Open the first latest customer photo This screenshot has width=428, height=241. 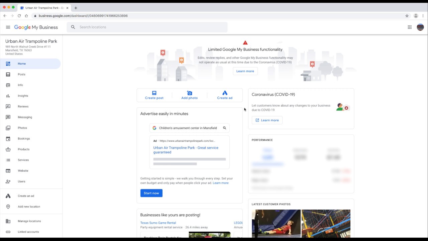(276, 224)
